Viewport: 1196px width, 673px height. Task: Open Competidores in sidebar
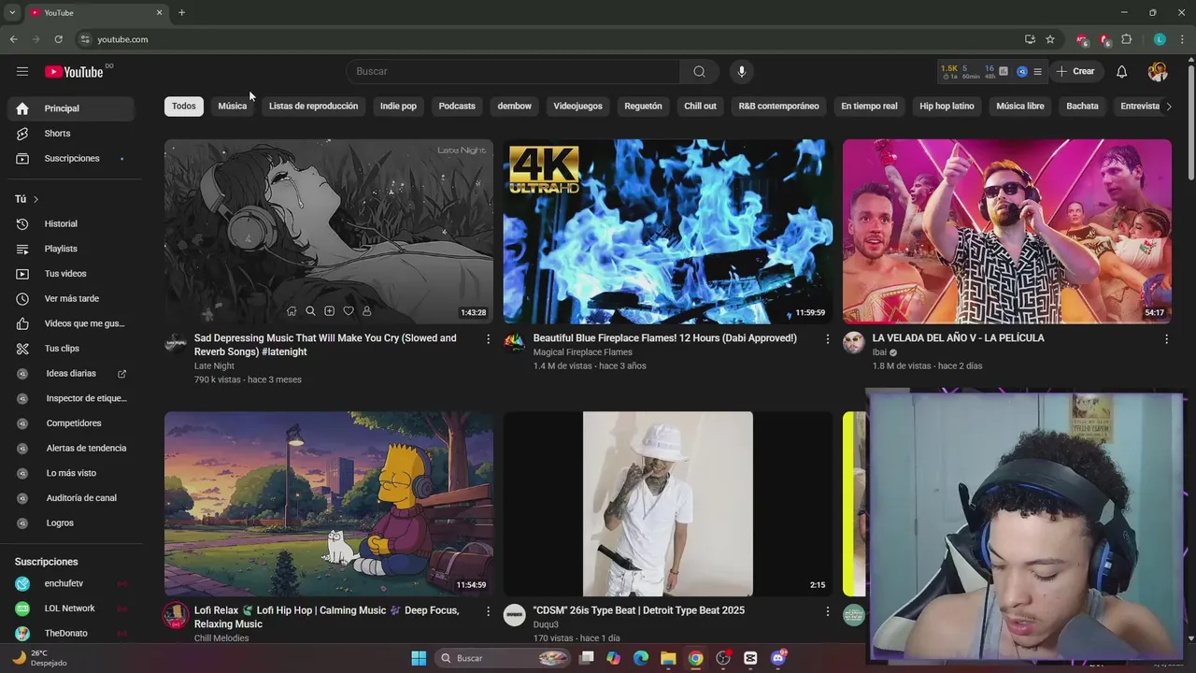[x=71, y=423]
